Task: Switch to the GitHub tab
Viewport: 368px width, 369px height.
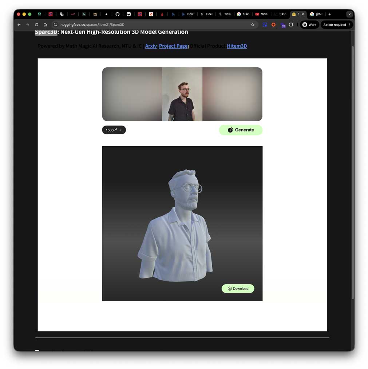Action: point(117,14)
